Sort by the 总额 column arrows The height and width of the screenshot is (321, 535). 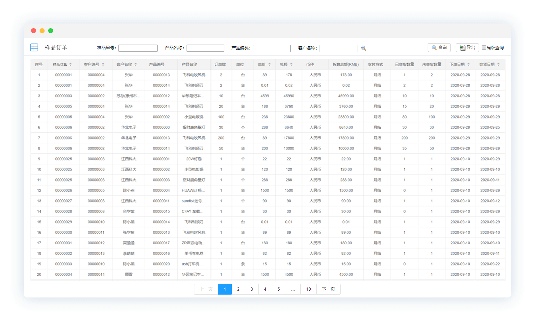(291, 65)
